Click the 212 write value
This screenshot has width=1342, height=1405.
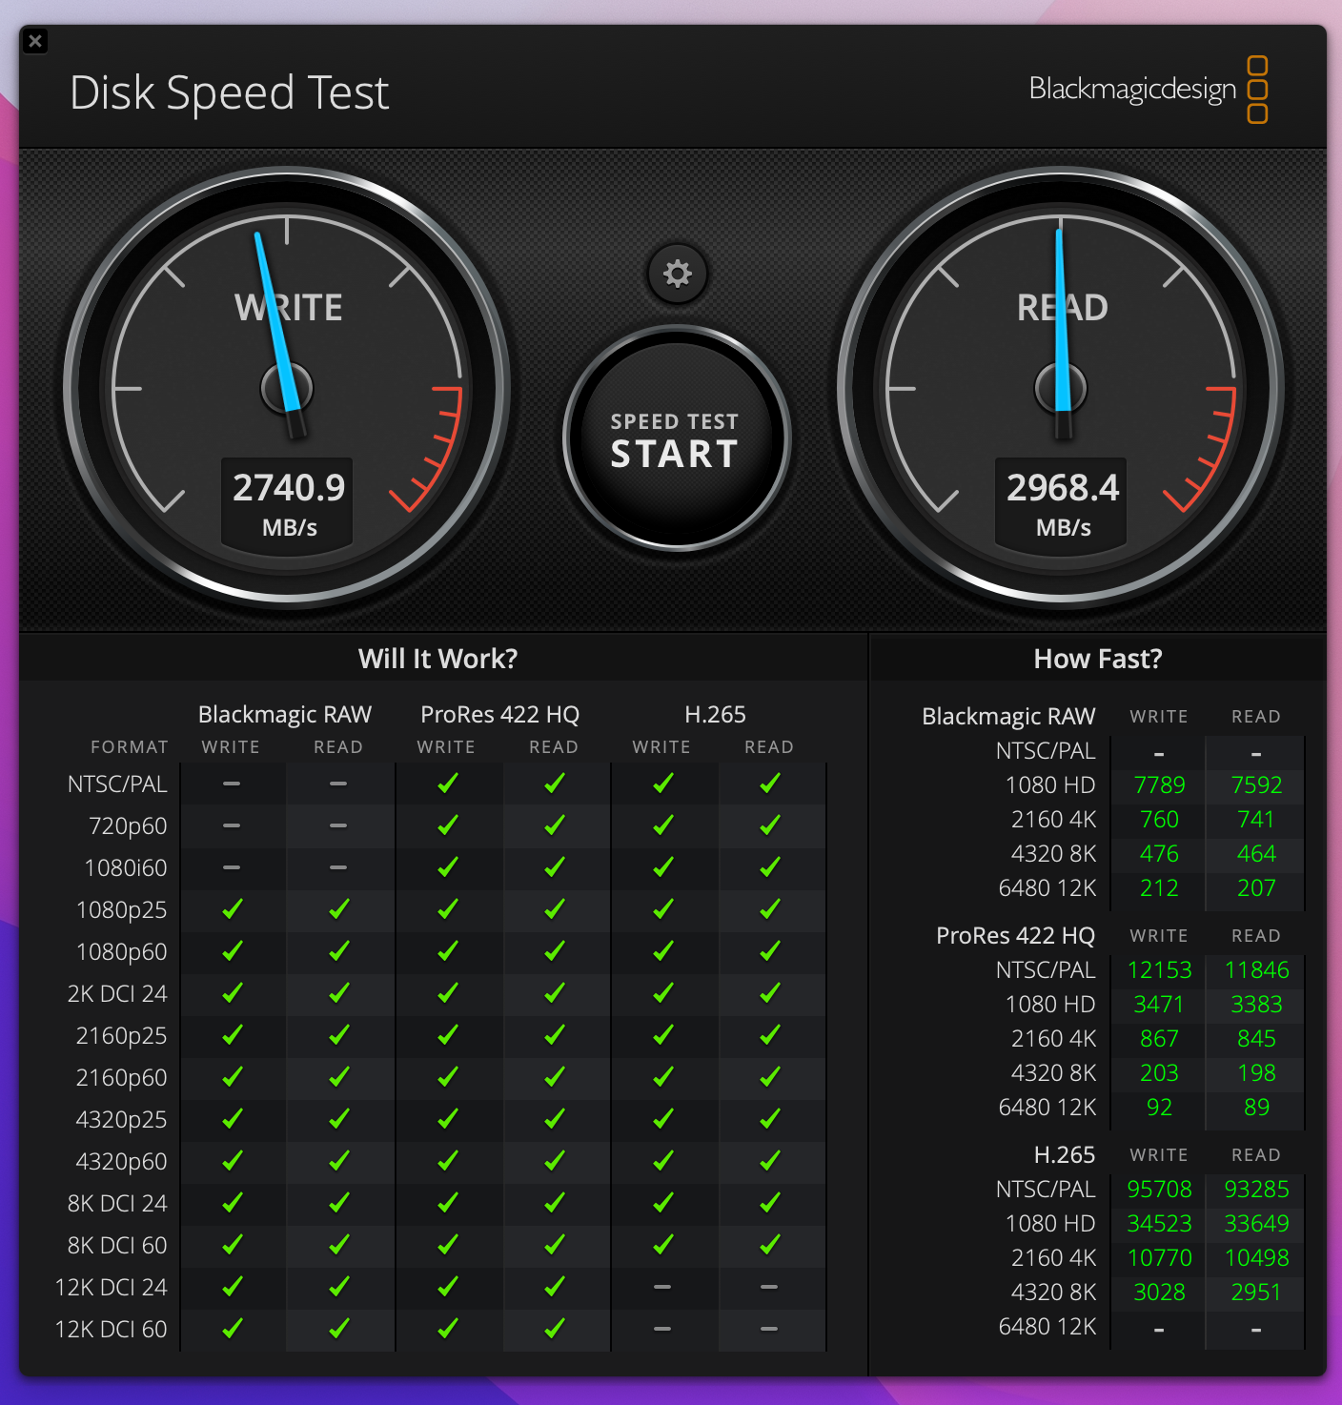pos(1160,888)
